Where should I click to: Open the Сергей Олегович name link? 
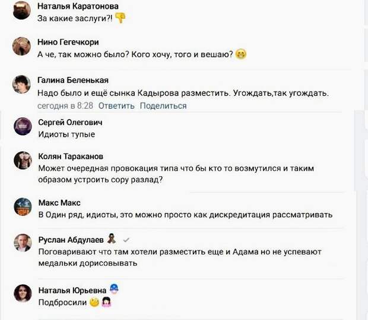click(71, 123)
